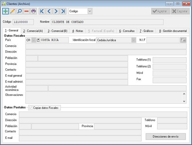
Task: Click the Datos Postales Móvil field
Action: click(172, 127)
